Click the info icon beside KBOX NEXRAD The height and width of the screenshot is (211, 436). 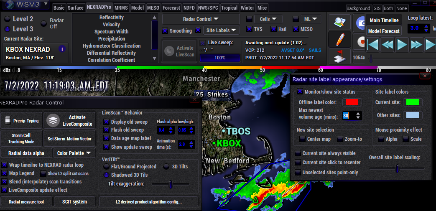coord(62,49)
